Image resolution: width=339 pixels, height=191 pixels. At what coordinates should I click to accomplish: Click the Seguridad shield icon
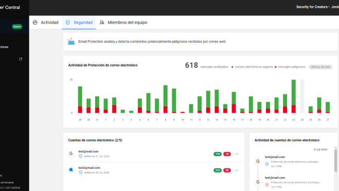coord(68,23)
